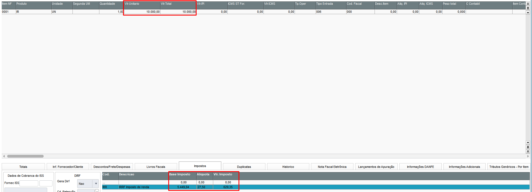Click the Aliq. ICMS column header
Viewport: 532px width, 192px height.
pyautogui.click(x=431, y=5)
